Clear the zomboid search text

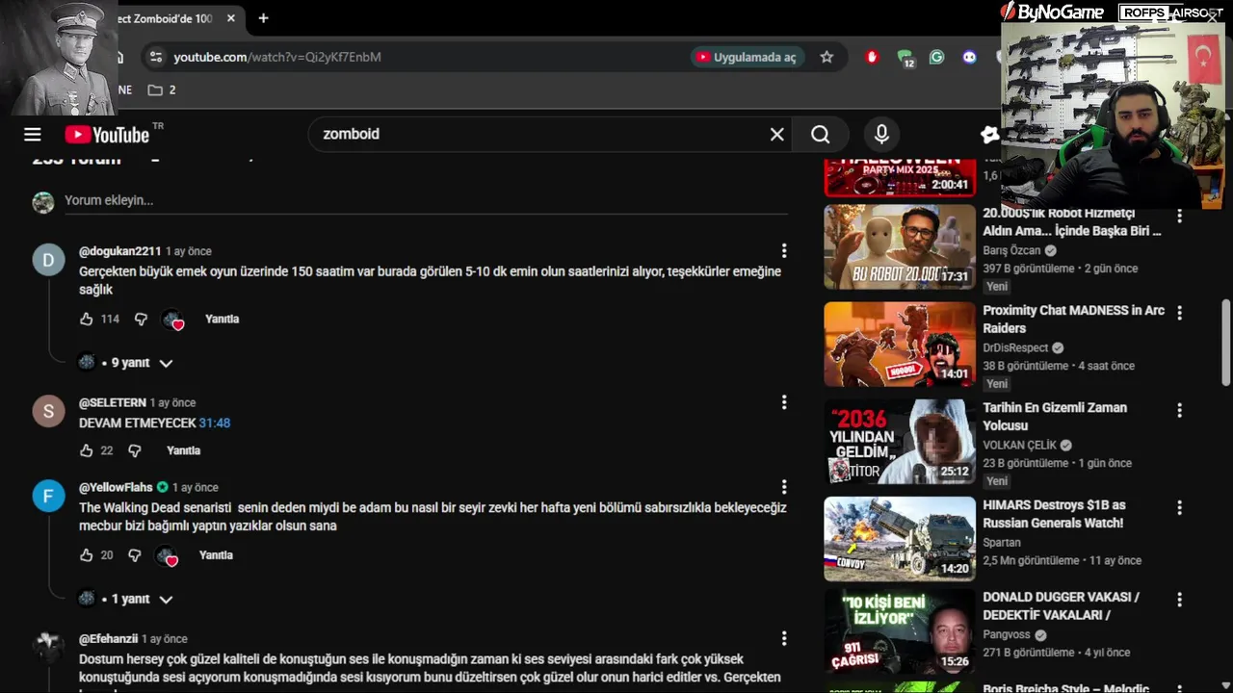[x=777, y=135]
